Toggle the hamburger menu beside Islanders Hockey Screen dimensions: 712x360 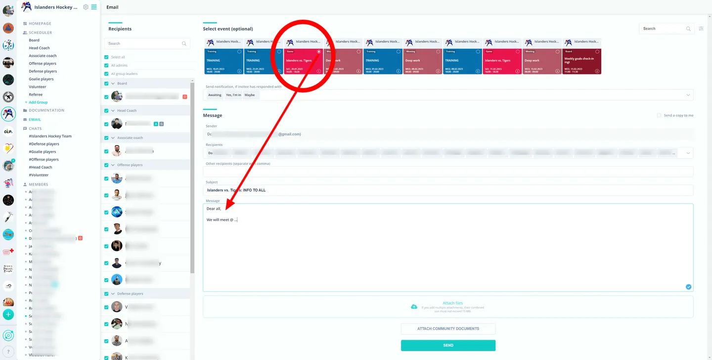pos(94,7)
